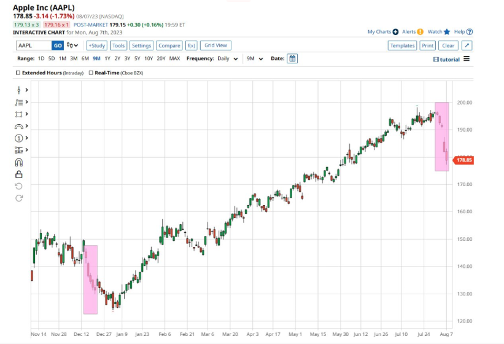Screen dimensions: 504x344
Task: Click the Templates button
Action: click(x=402, y=45)
